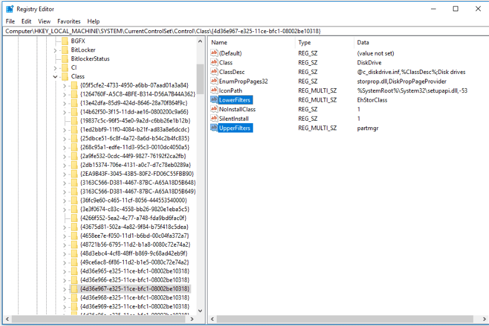
Task: Sort values by the Name column header
Action: [252, 43]
